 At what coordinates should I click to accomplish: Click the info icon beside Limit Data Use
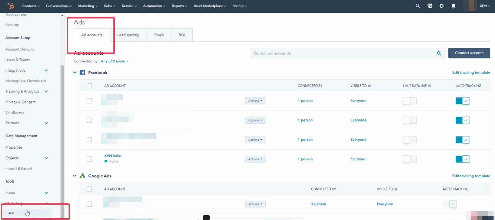tap(429, 86)
